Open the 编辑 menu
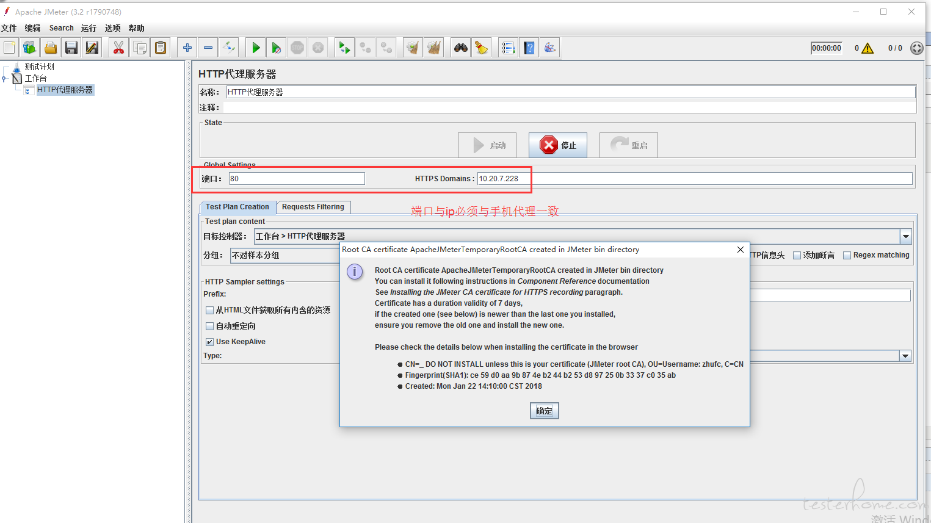Viewport: 931px width, 523px height. coord(32,28)
